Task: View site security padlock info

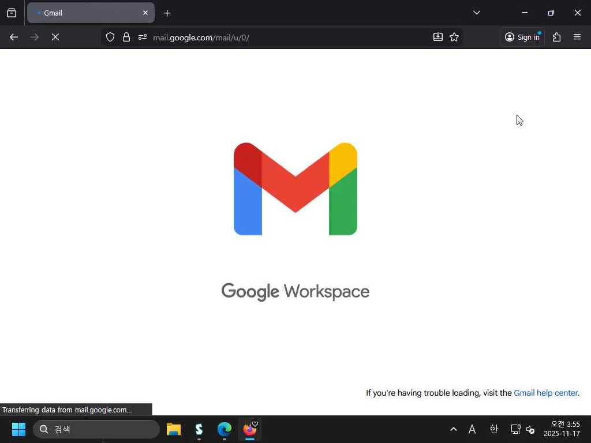Action: (126, 37)
